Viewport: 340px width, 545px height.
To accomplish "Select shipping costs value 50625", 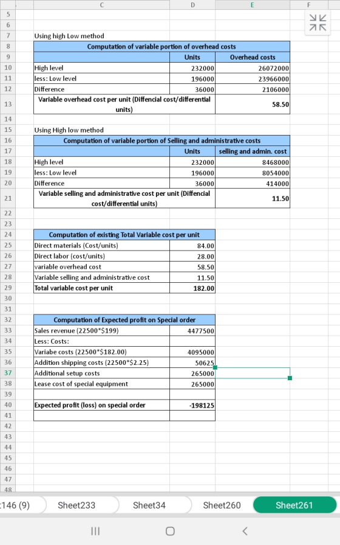I will click(x=192, y=363).
